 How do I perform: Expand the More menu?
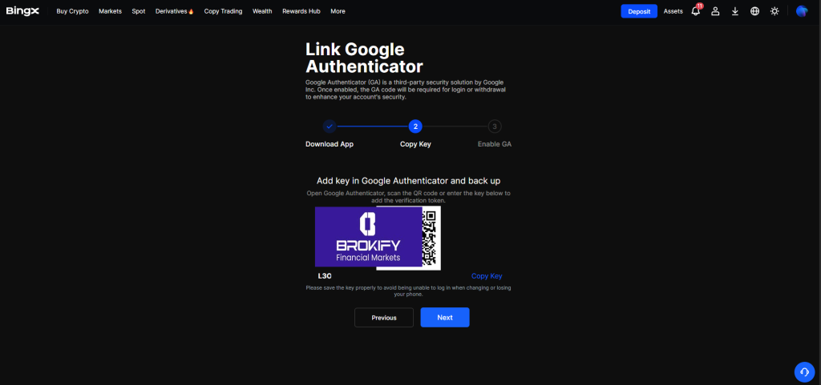point(338,11)
